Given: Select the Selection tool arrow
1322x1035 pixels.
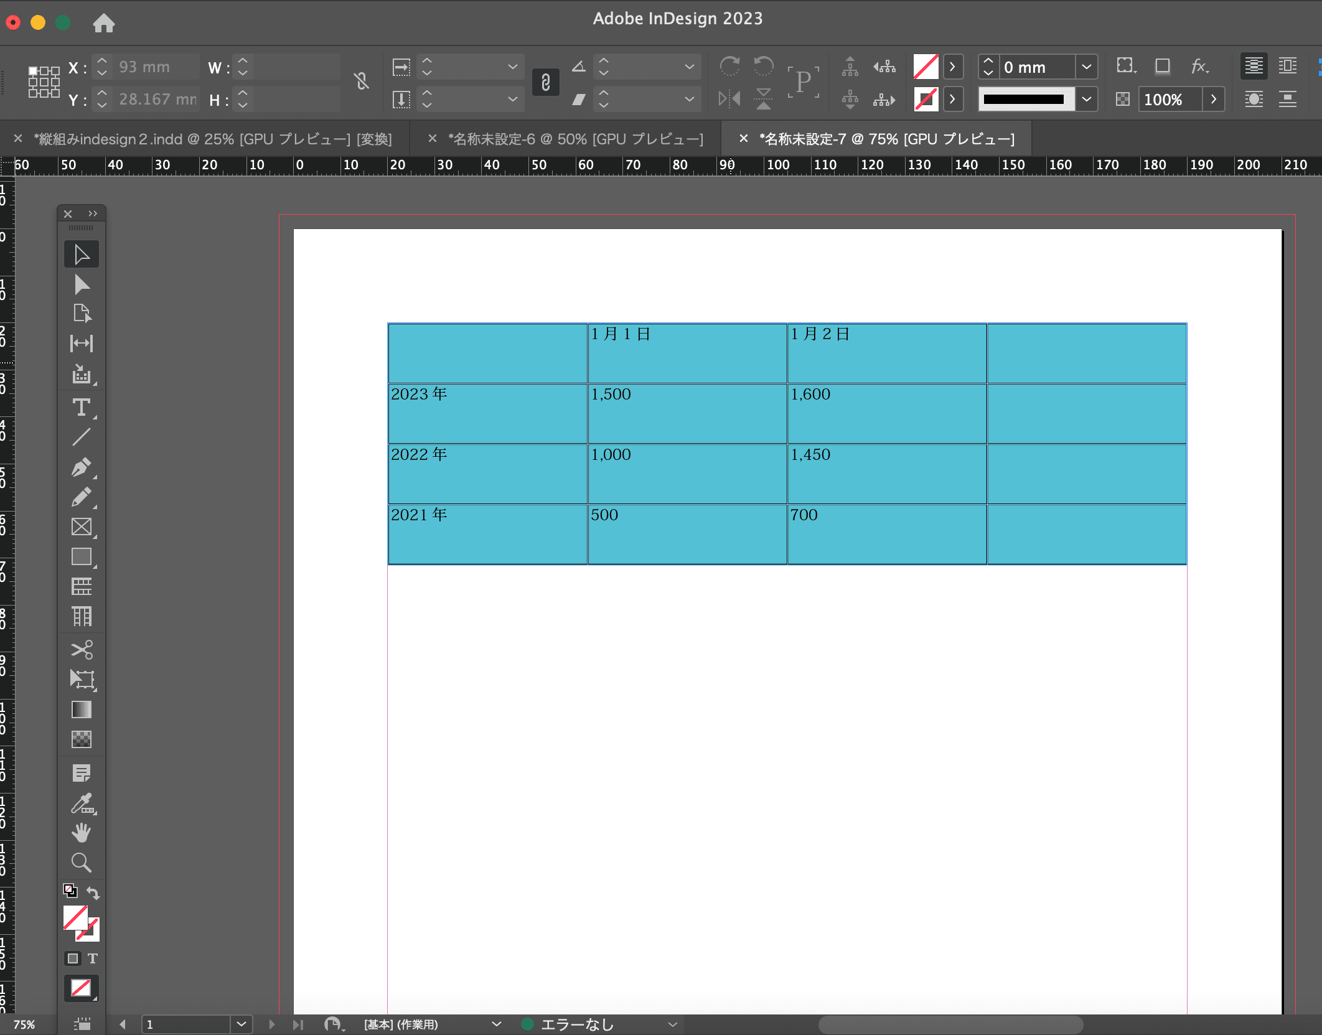Looking at the screenshot, I should click(82, 255).
